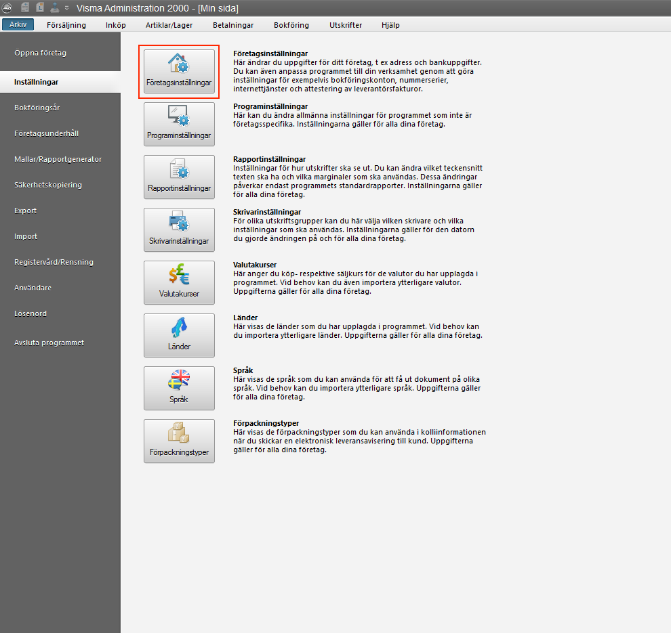Image resolution: width=671 pixels, height=633 pixels.
Task: Open the Betalningar menu
Action: pyautogui.click(x=233, y=25)
